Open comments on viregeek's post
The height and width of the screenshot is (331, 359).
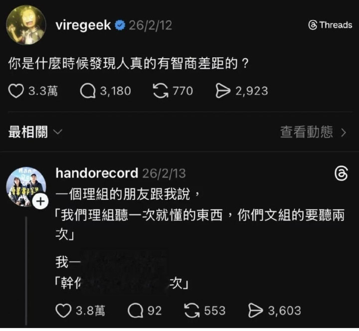coord(88,91)
